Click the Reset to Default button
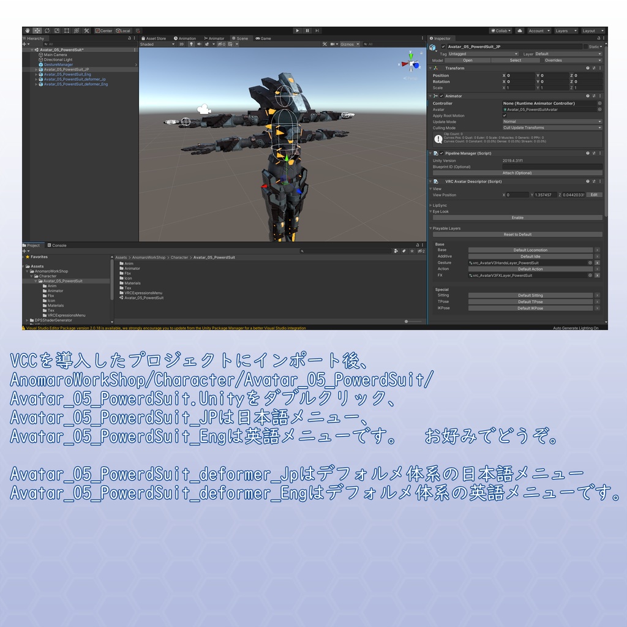Image resolution: width=627 pixels, height=627 pixels. pyautogui.click(x=519, y=235)
